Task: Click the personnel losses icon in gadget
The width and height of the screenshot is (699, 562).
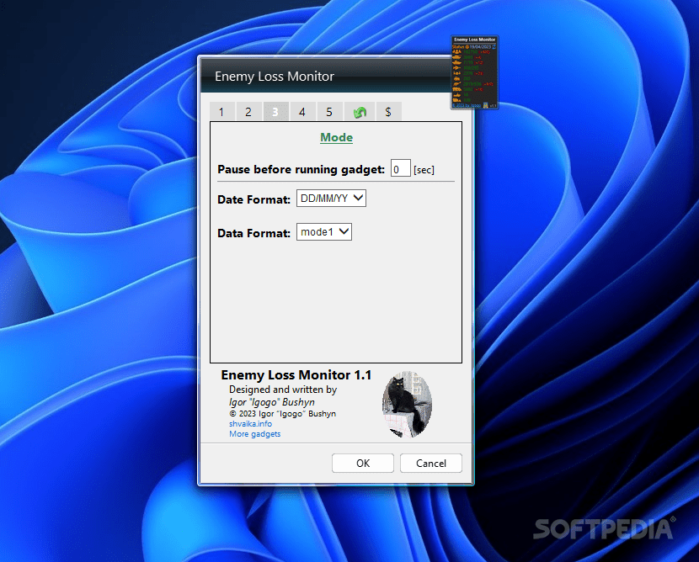Action: point(457,51)
